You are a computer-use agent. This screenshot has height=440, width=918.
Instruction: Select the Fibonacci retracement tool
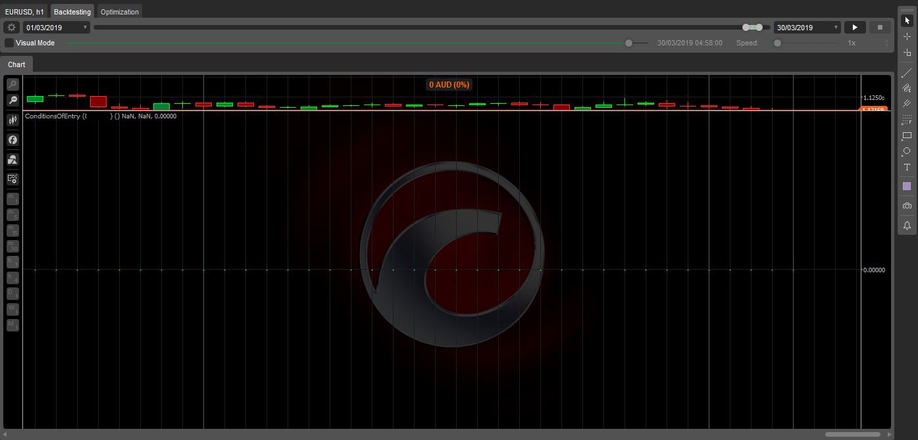coord(907,120)
